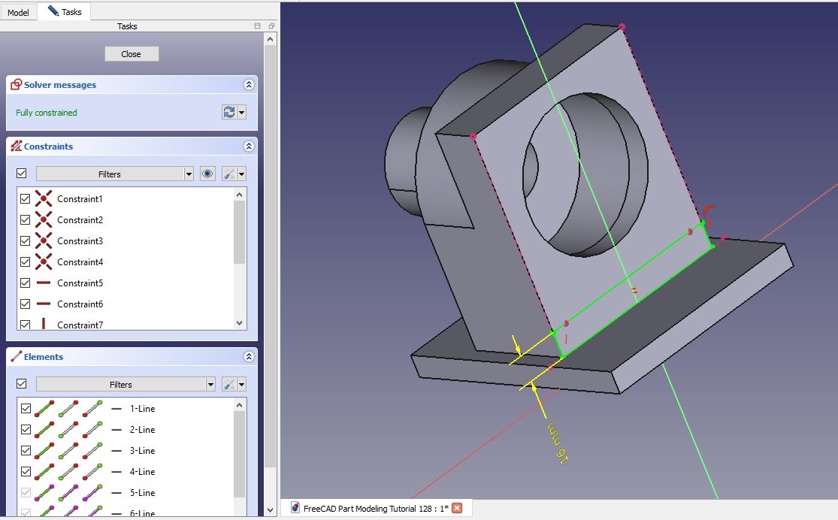The width and height of the screenshot is (838, 520).
Task: Select the Tasks tab
Action: [65, 12]
